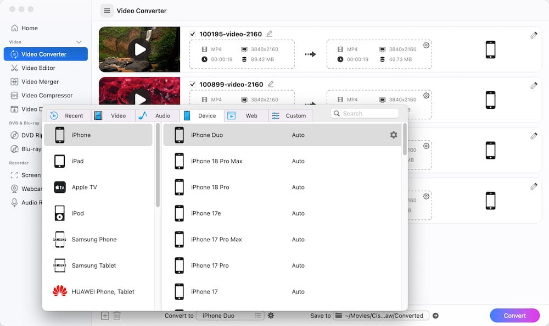Edit second video with right-side pencil icon
The height and width of the screenshot is (326, 549).
(x=534, y=86)
